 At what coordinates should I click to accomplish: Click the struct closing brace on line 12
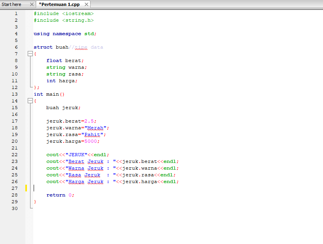(35, 87)
